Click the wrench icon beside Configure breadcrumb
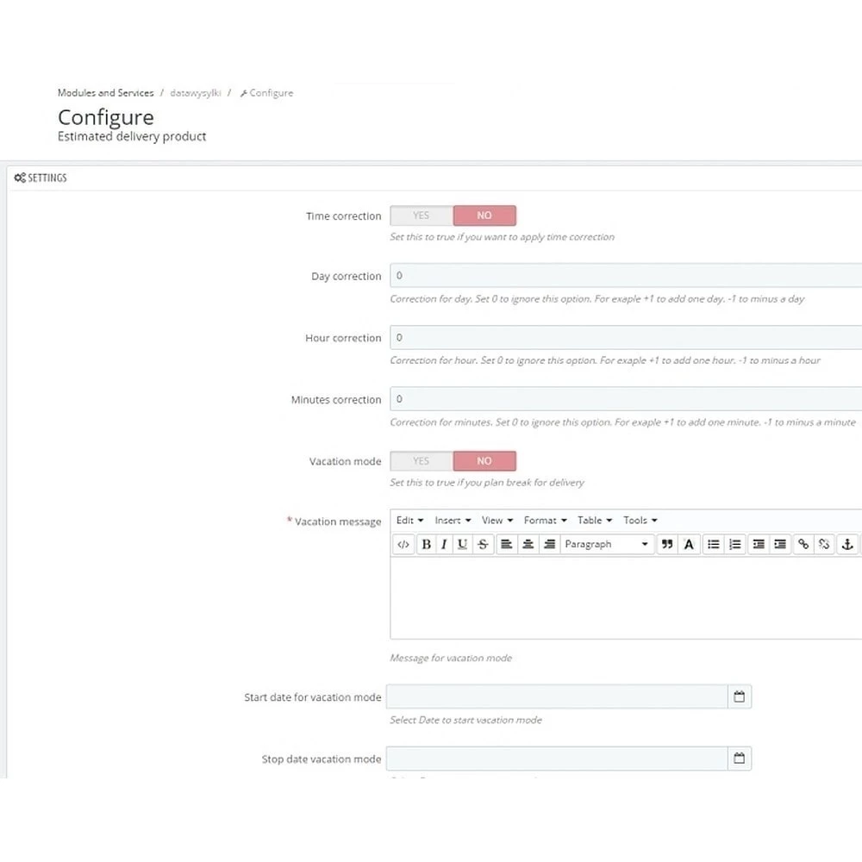This screenshot has width=862, height=862. [244, 93]
